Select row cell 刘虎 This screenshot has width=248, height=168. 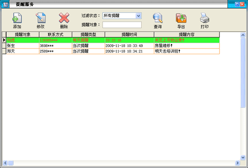click(x=23, y=40)
